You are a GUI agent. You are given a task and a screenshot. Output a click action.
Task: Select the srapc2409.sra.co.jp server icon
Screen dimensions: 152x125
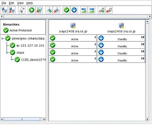(x=121, y=26)
